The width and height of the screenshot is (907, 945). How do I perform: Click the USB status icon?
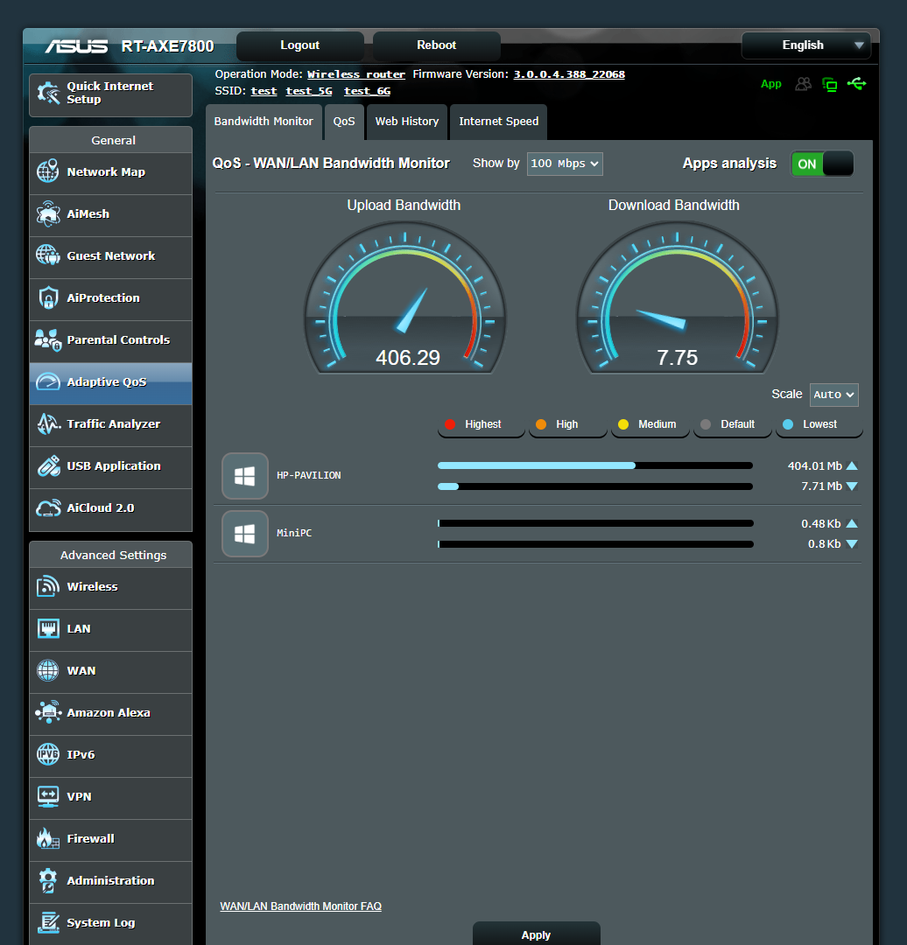pos(856,84)
